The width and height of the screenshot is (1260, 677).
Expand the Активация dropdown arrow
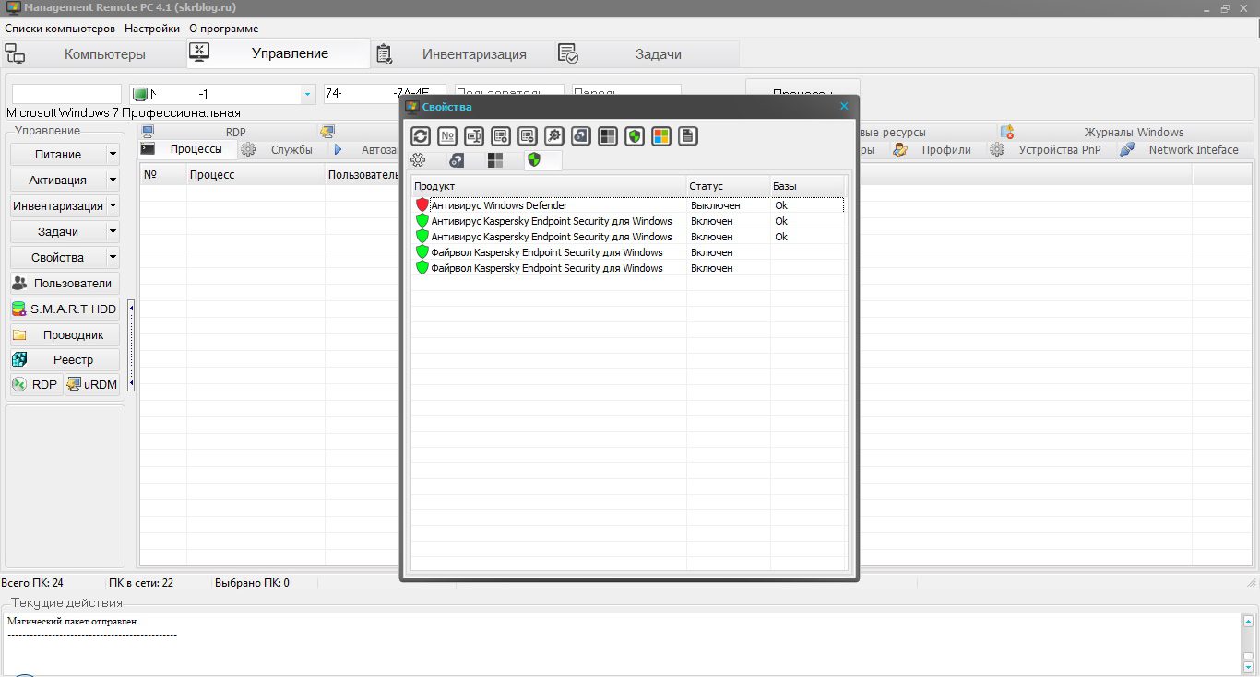113,180
